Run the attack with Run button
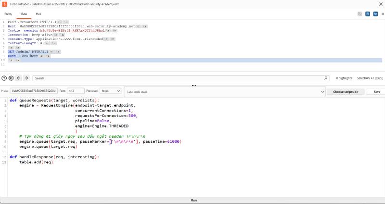 pyautogui.click(x=194, y=200)
